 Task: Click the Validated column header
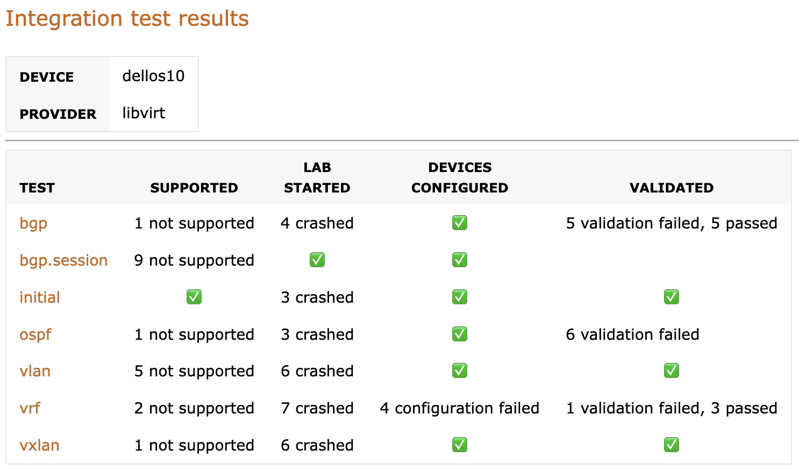(x=672, y=188)
